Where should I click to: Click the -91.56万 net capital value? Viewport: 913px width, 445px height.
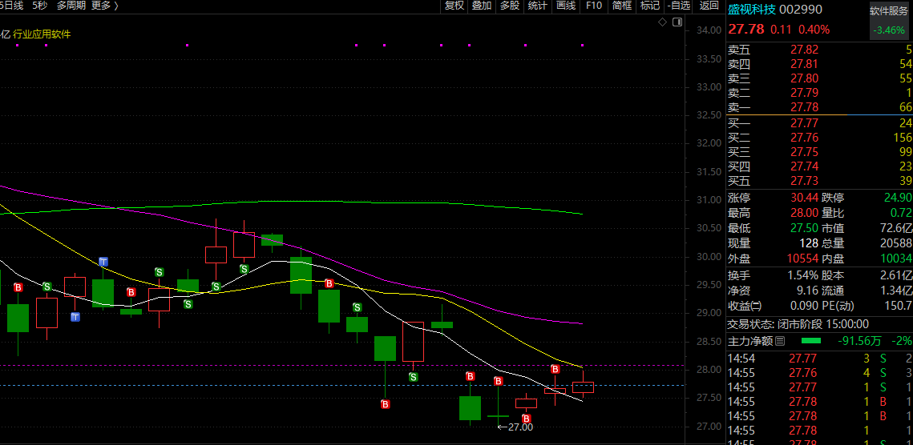pyautogui.click(x=861, y=341)
